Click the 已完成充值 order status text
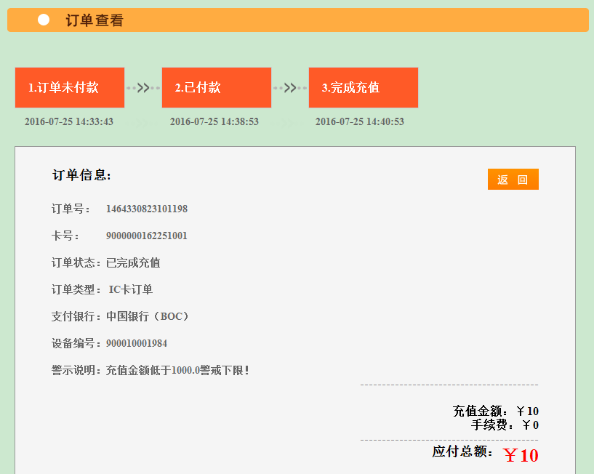 133,263
